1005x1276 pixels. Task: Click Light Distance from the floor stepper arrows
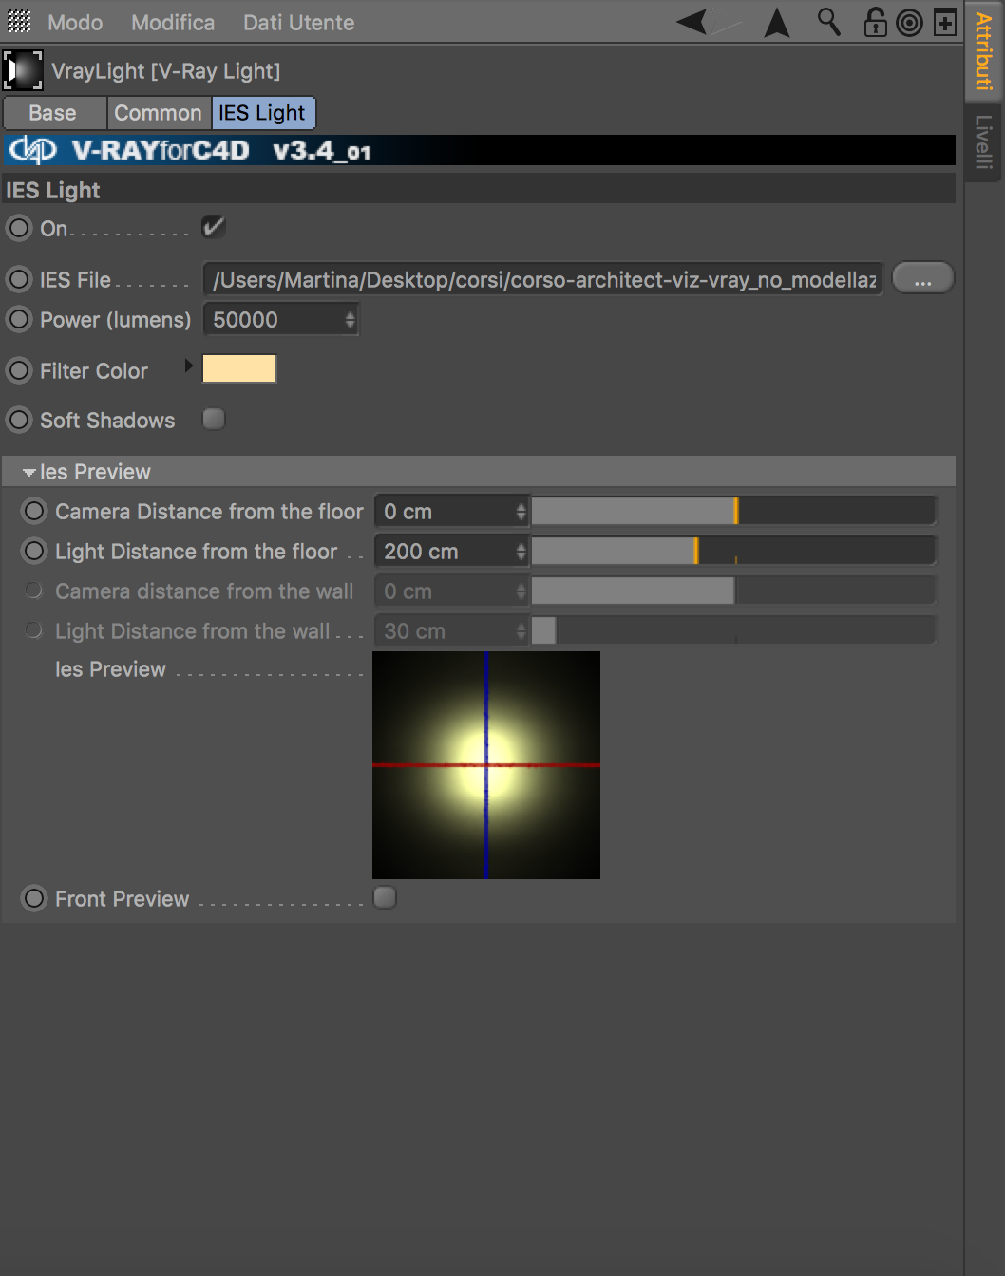521,552
